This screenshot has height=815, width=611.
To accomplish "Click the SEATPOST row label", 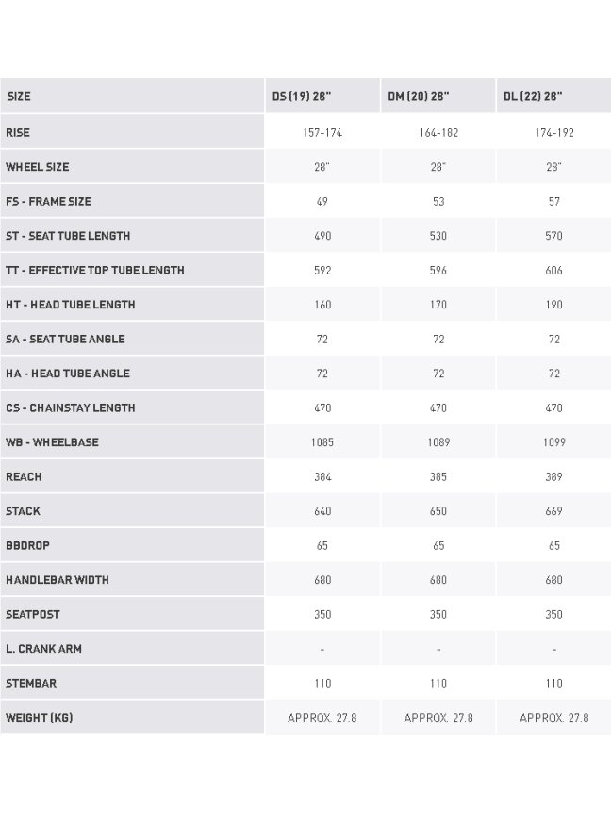I will click(x=33, y=614).
